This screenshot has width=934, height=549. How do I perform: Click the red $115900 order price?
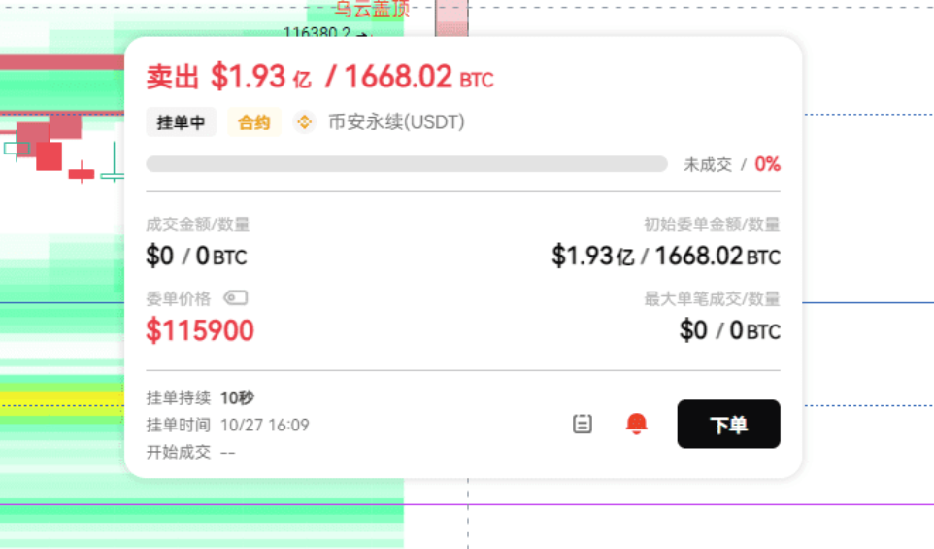point(200,331)
